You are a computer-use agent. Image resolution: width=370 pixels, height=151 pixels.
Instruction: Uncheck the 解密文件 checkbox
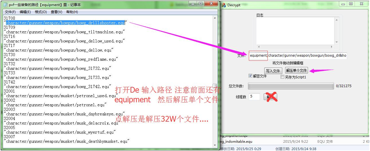click(x=251, y=76)
